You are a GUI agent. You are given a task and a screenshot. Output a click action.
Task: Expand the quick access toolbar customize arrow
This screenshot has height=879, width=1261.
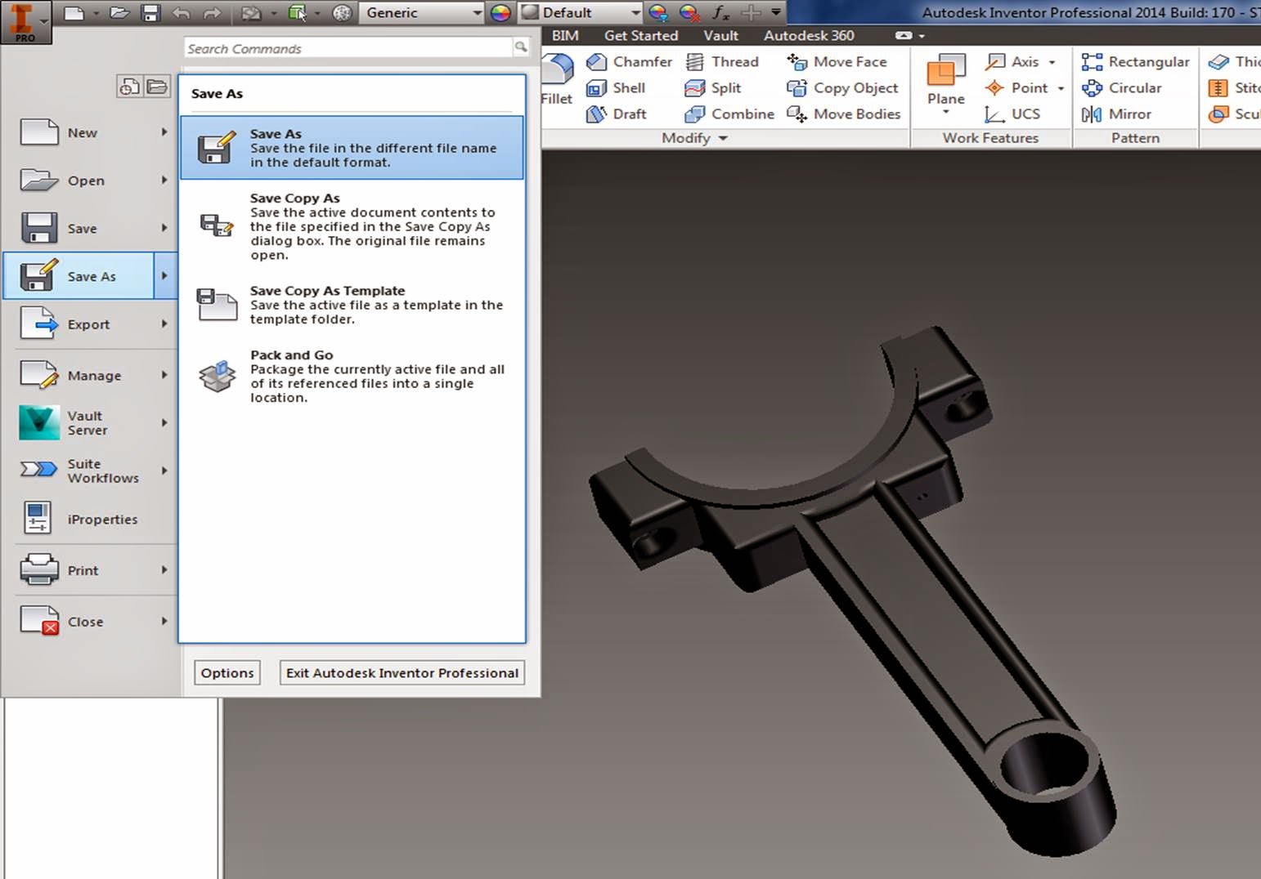click(x=776, y=12)
